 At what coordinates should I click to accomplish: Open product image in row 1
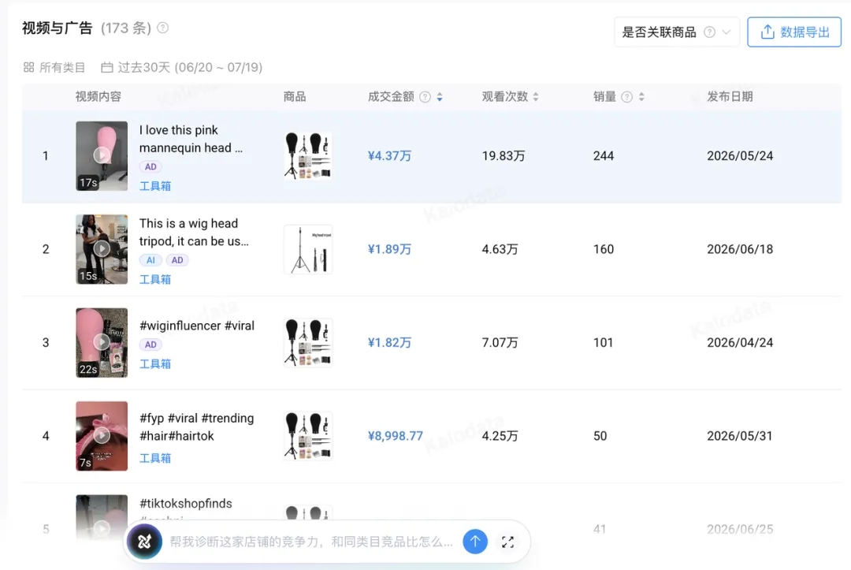(308, 156)
